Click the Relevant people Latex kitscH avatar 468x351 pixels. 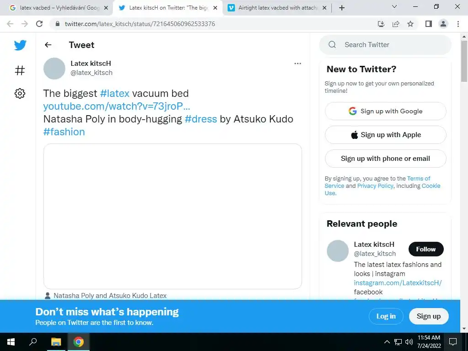click(x=338, y=251)
